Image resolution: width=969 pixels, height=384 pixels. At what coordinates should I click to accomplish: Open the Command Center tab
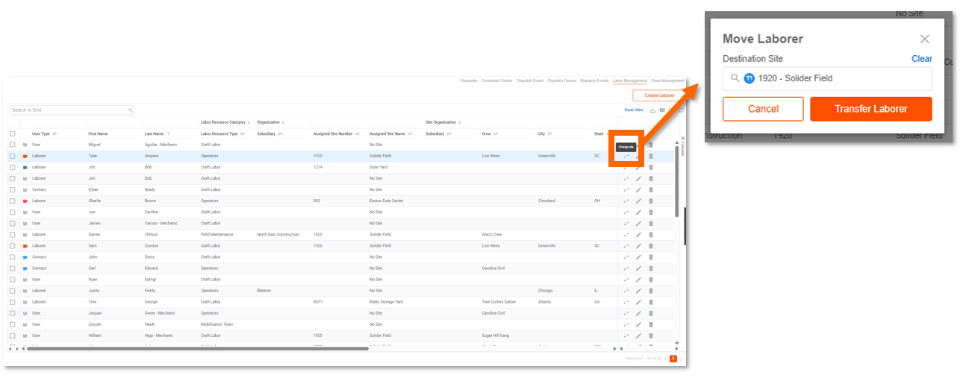pos(496,81)
